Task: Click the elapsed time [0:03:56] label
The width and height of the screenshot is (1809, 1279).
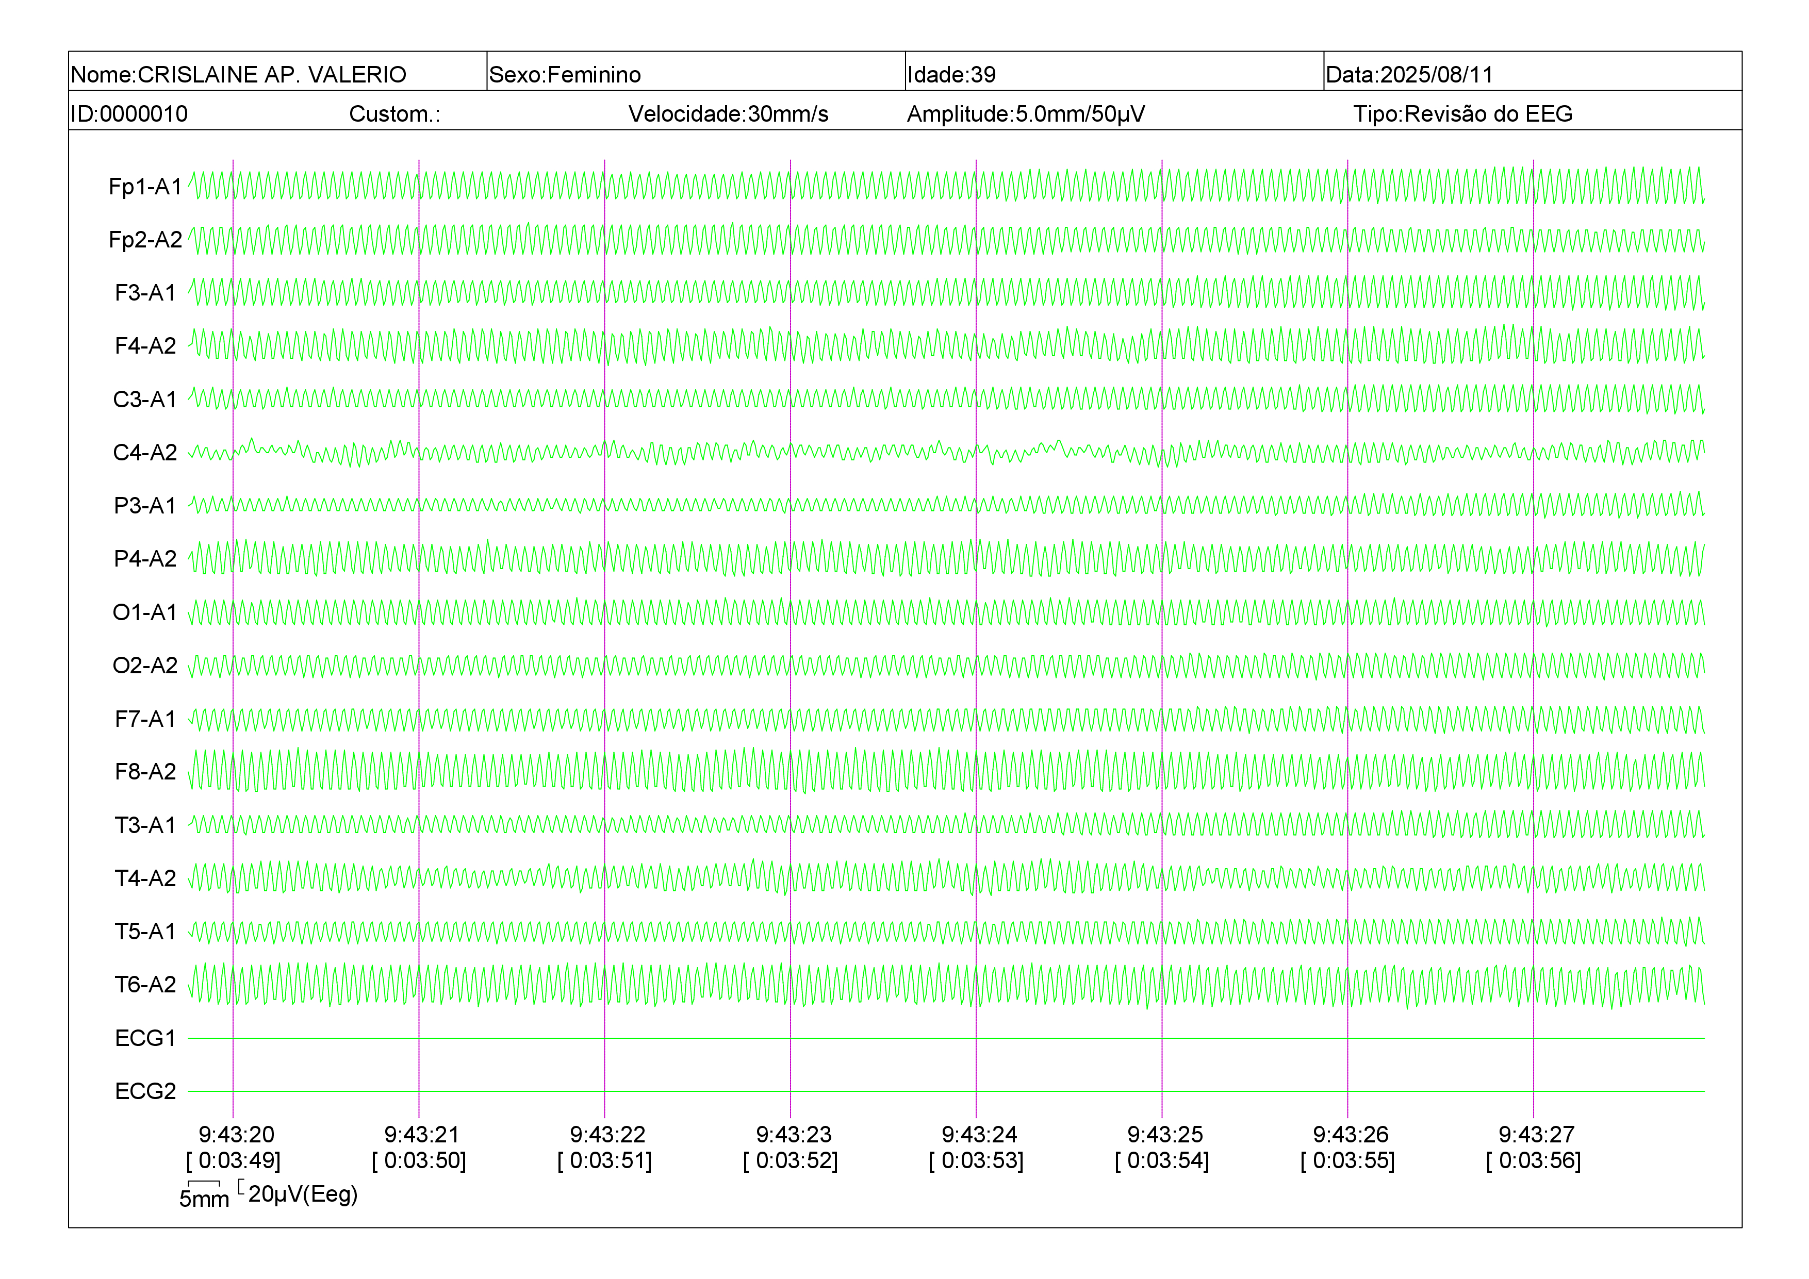Action: pos(1534,1161)
